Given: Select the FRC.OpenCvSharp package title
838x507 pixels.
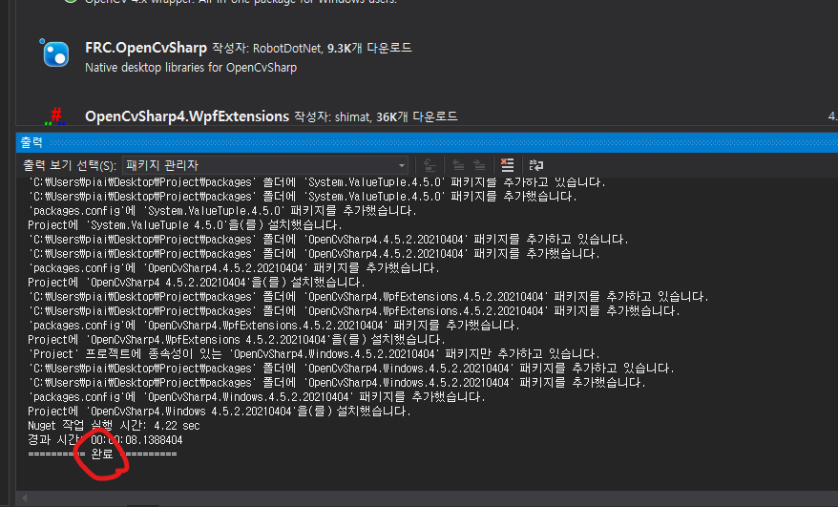Looking at the screenshot, I should (146, 48).
